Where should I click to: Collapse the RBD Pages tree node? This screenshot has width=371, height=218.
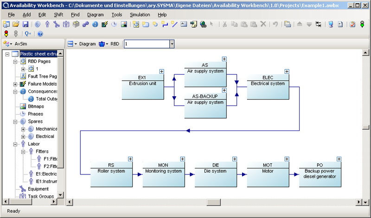(x=15, y=62)
